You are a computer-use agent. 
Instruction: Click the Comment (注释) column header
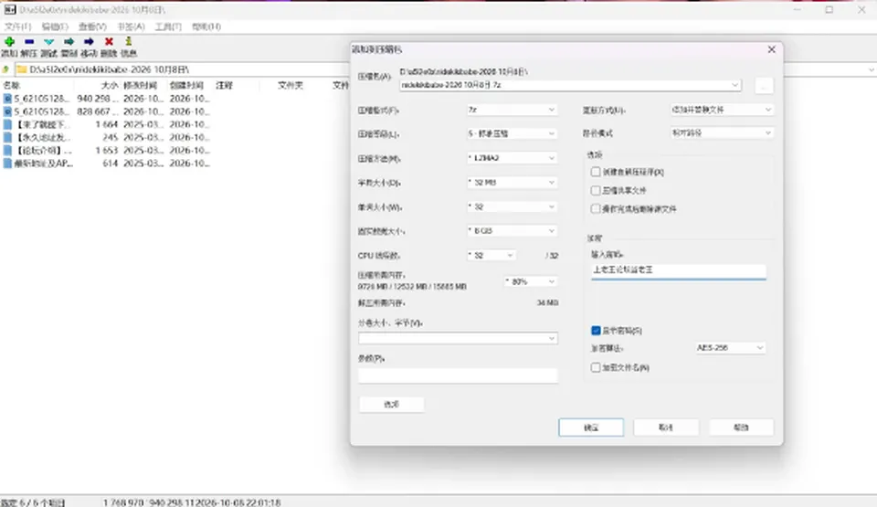(x=225, y=85)
